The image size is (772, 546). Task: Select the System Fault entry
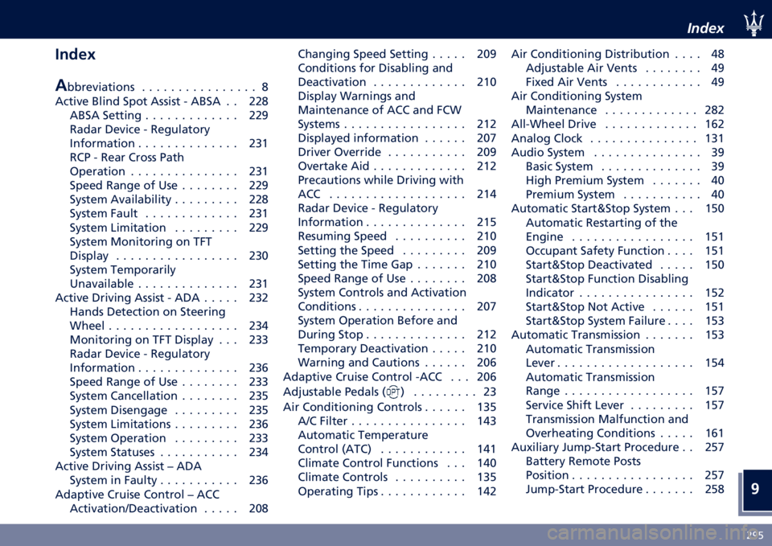point(169,214)
